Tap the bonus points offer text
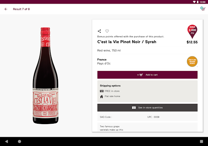Image resolution: width=208 pixels, height=146 pixels. pos(131,36)
